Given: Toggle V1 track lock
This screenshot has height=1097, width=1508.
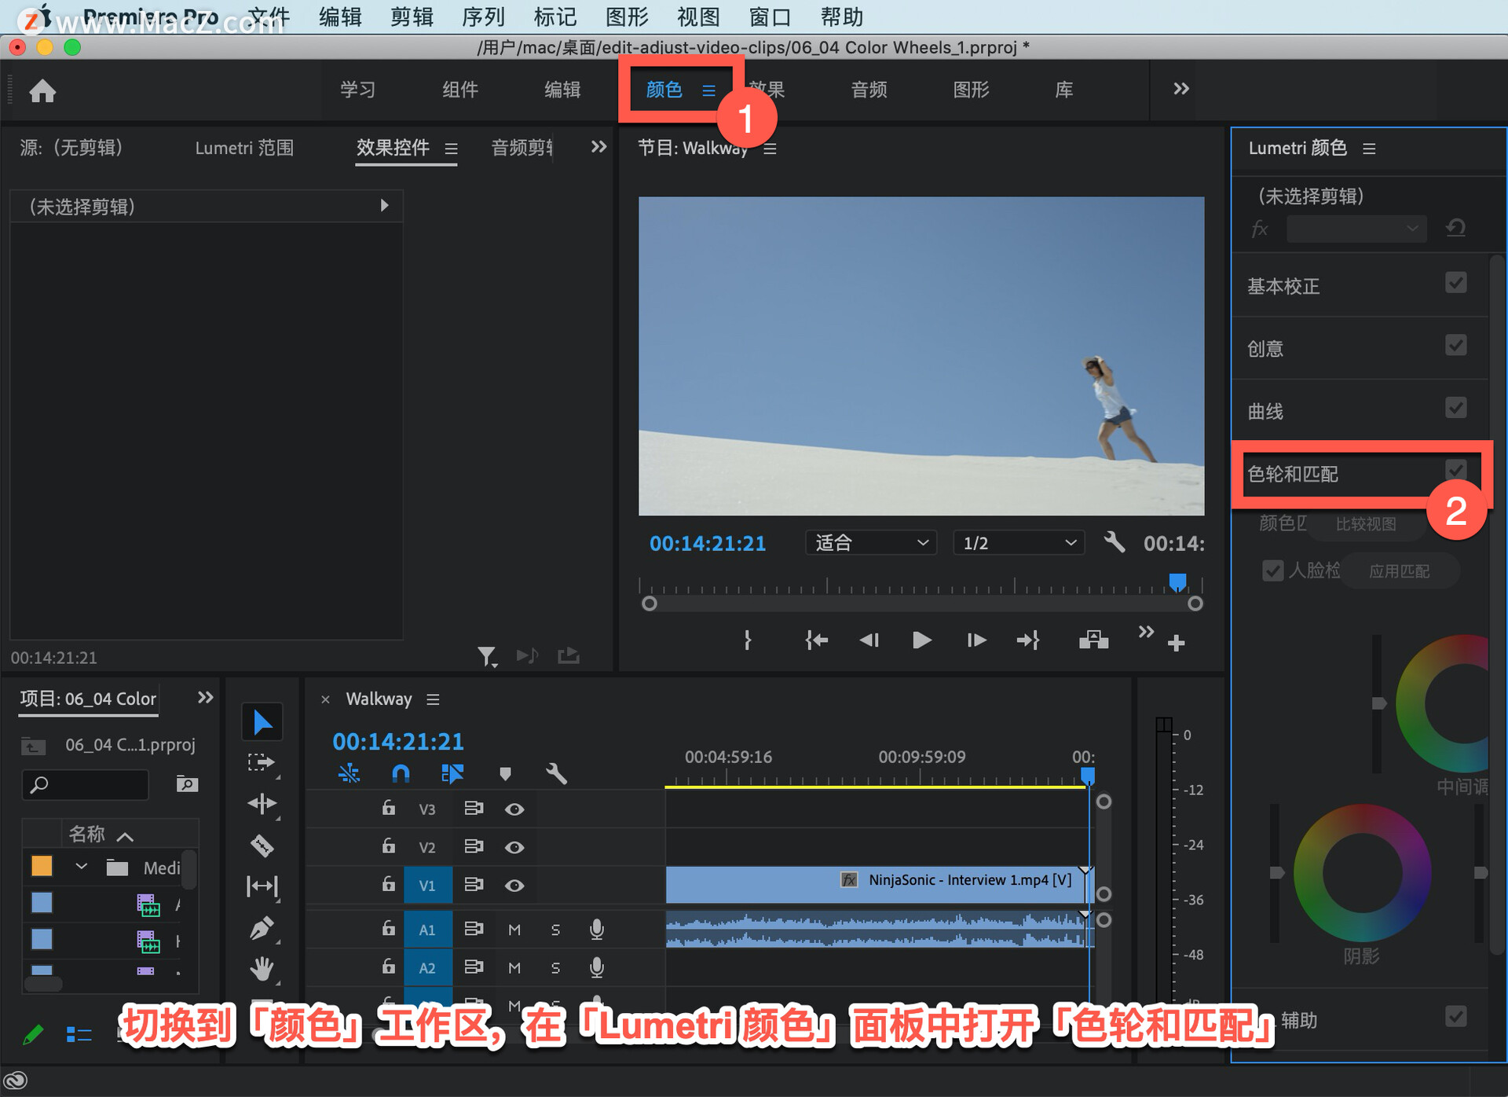Looking at the screenshot, I should [388, 884].
